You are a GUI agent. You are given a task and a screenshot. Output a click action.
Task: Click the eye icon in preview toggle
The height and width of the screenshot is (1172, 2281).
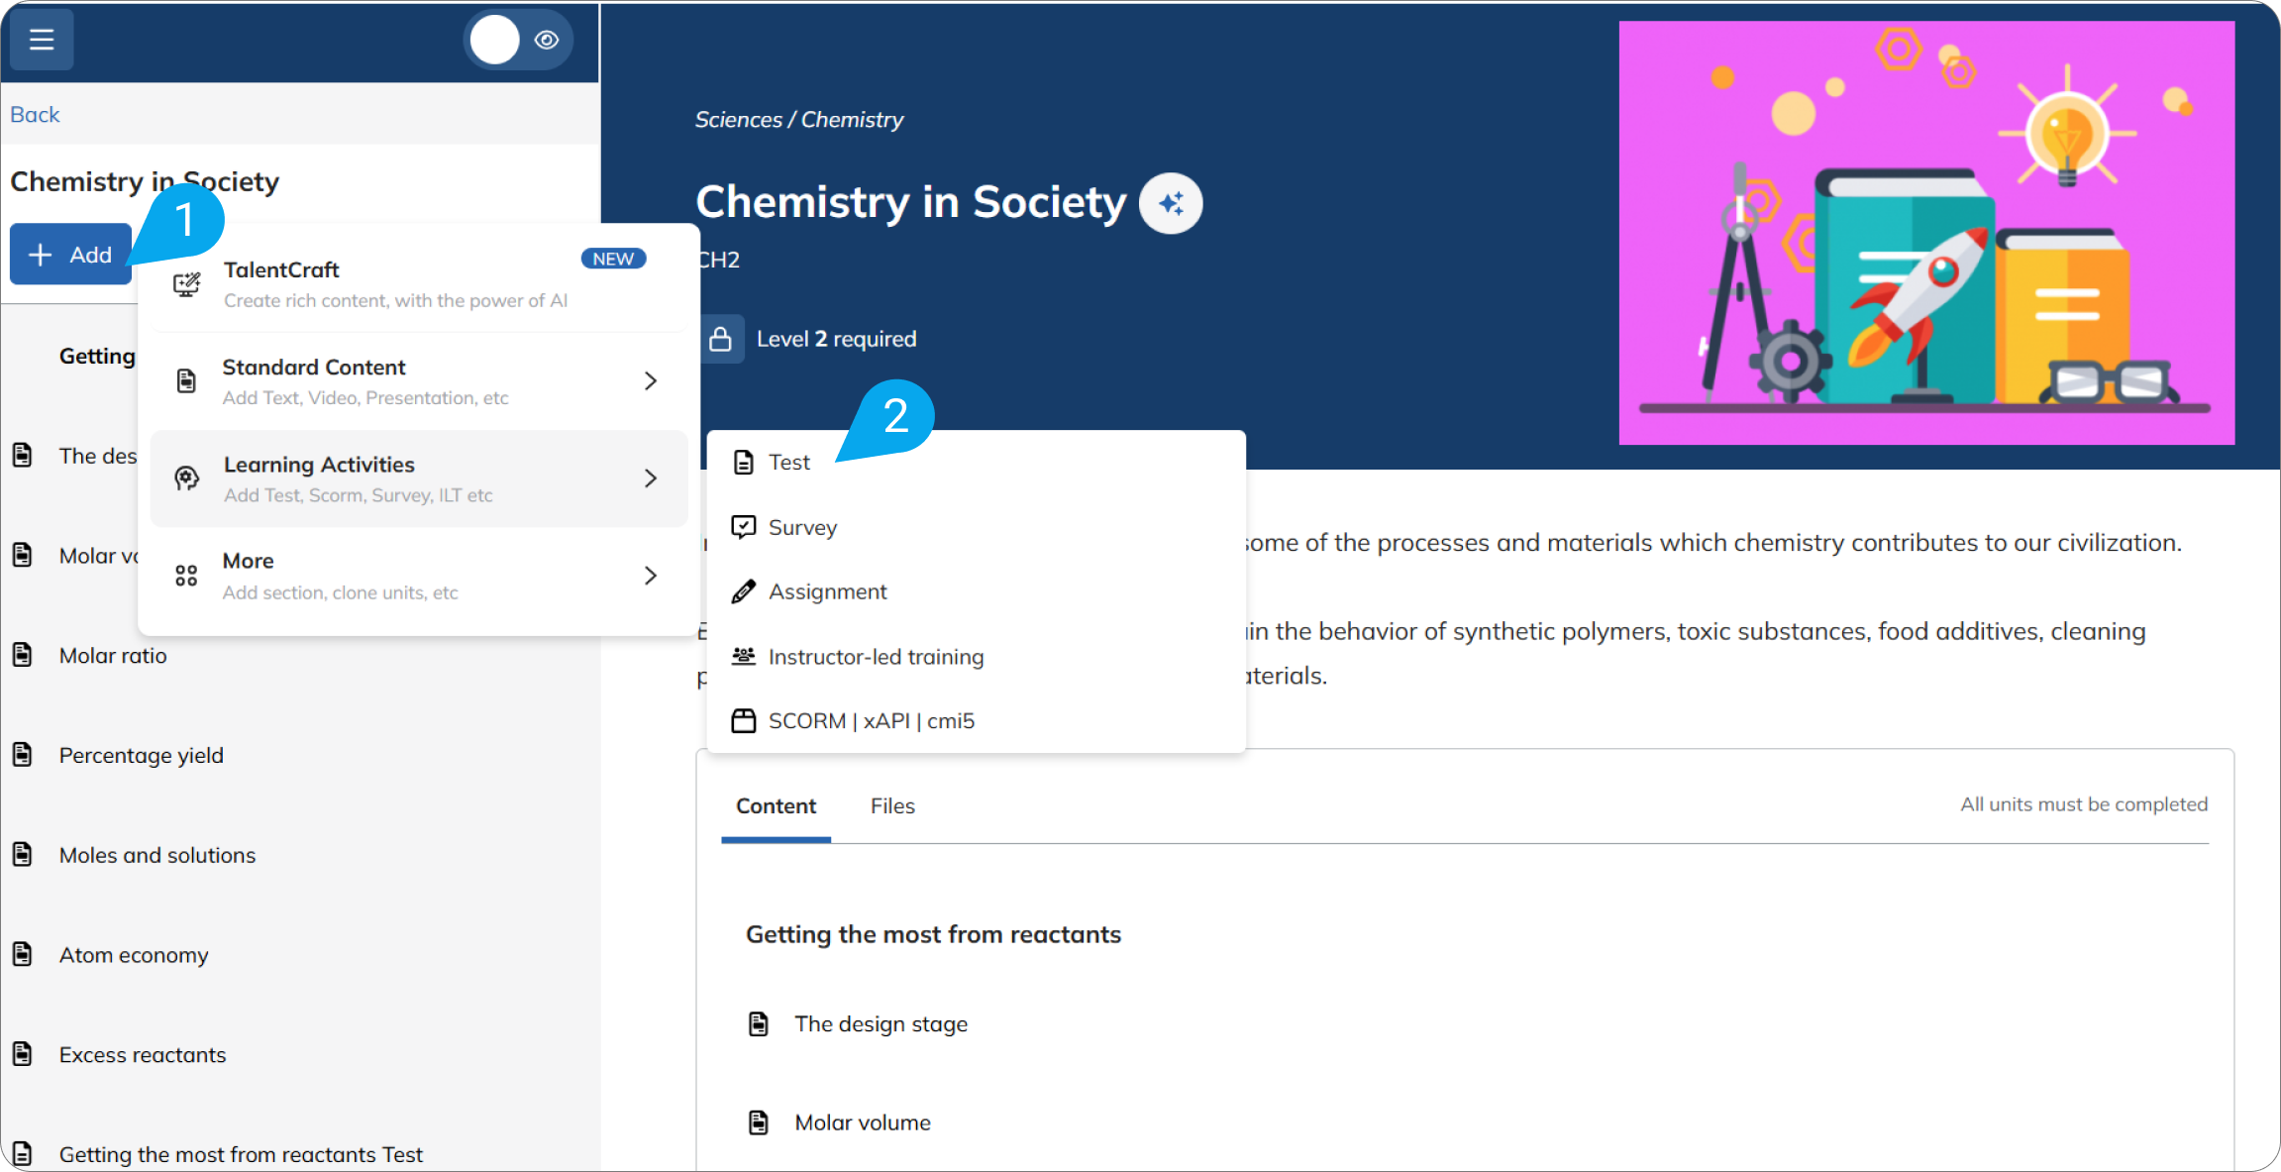click(x=547, y=40)
